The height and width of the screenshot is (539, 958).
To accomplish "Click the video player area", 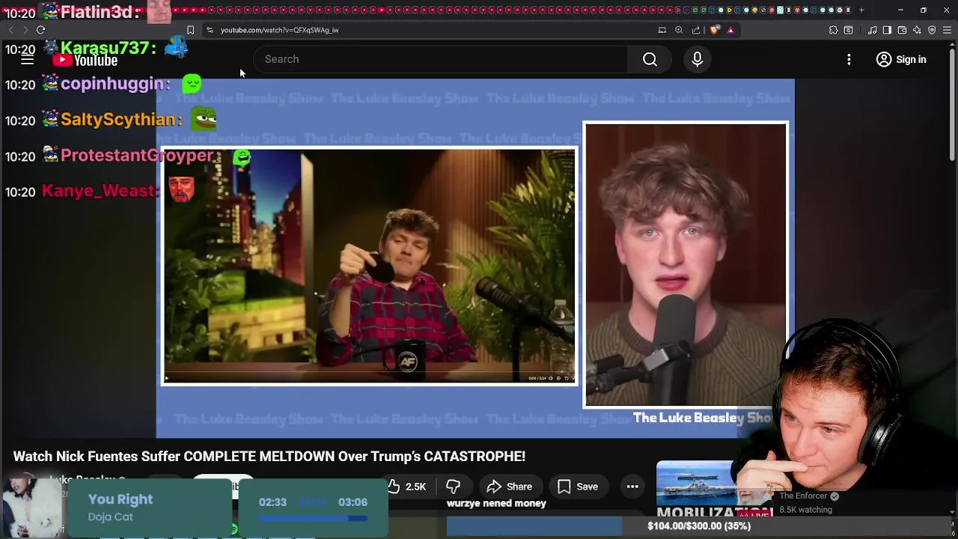I will click(475, 258).
